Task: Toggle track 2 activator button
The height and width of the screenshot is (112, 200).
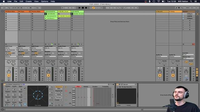Action: [22, 75]
